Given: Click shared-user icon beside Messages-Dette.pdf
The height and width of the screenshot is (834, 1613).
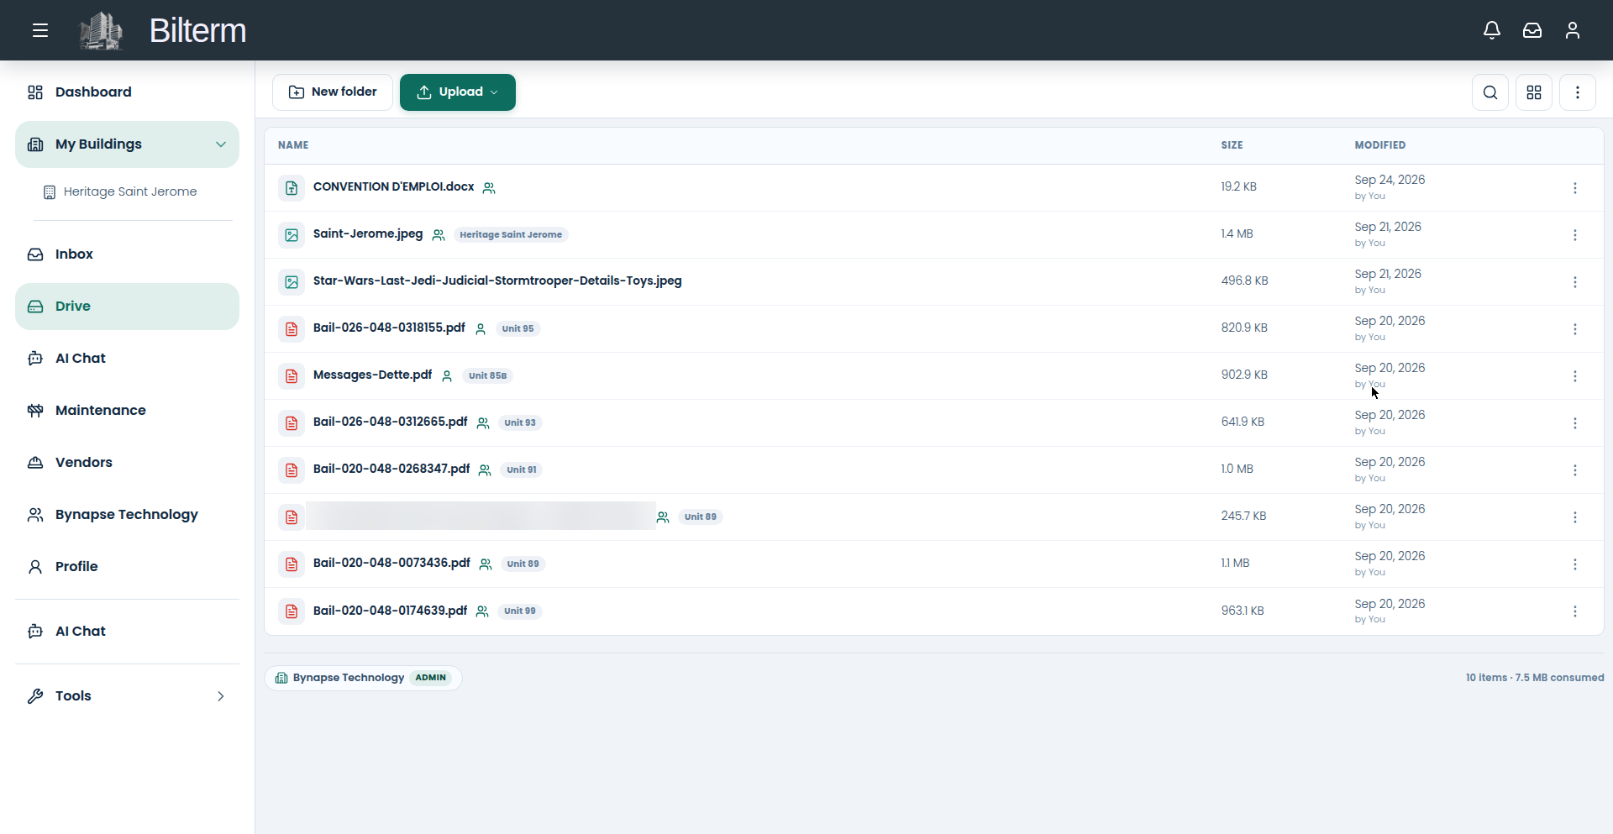Looking at the screenshot, I should (447, 376).
